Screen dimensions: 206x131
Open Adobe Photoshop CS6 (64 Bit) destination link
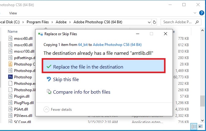117,45
